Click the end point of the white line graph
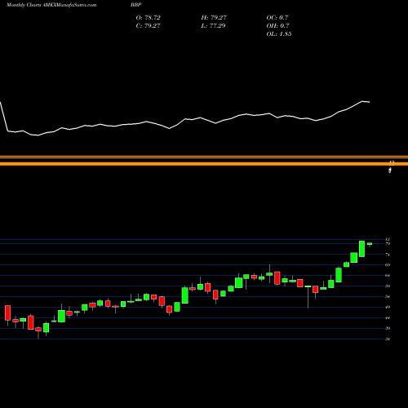The width and height of the screenshot is (408, 408). coord(370,102)
